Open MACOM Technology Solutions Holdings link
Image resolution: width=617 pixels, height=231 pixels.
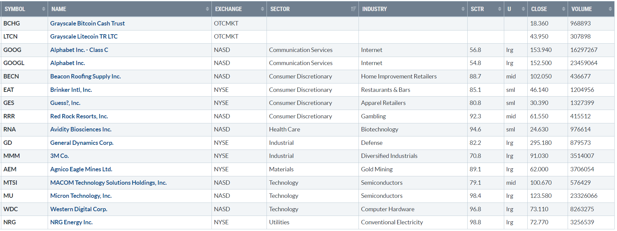[x=108, y=183]
